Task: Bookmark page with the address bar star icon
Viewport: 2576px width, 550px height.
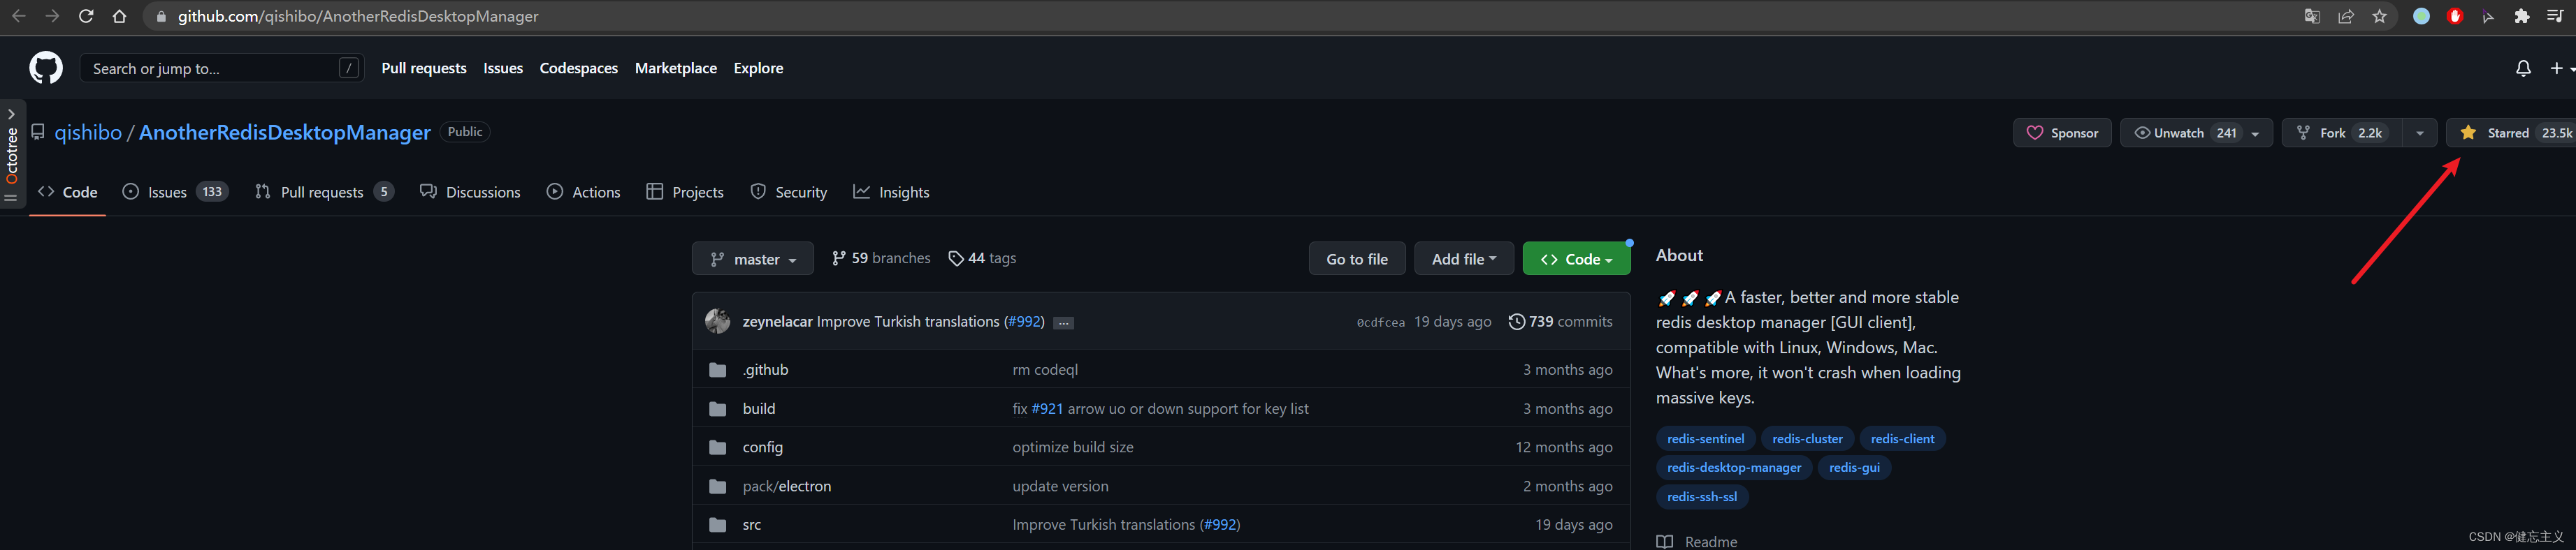Action: (x=2380, y=16)
